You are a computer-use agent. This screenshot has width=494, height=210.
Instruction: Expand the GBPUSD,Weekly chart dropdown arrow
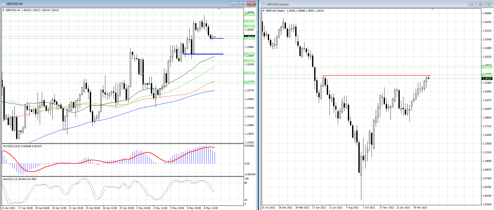pos(264,11)
